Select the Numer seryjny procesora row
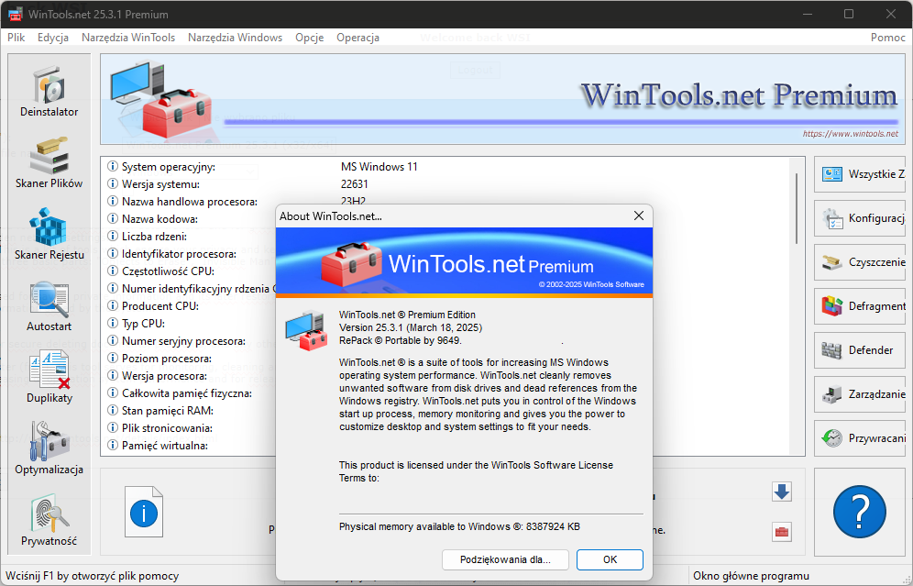This screenshot has height=586, width=913. [183, 341]
